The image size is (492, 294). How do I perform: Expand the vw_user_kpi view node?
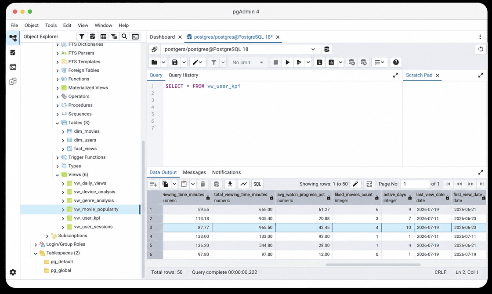click(63, 218)
